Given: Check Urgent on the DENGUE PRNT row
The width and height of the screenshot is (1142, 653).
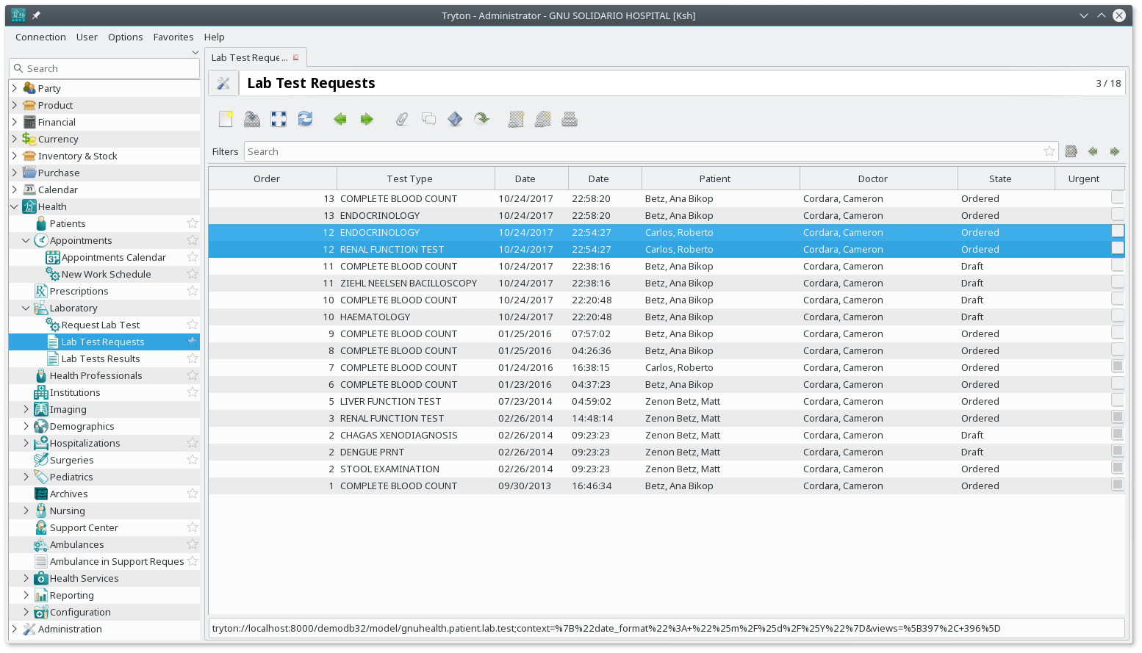Looking at the screenshot, I should pyautogui.click(x=1118, y=451).
